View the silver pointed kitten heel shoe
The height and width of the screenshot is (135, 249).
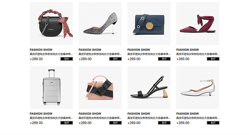point(198,87)
